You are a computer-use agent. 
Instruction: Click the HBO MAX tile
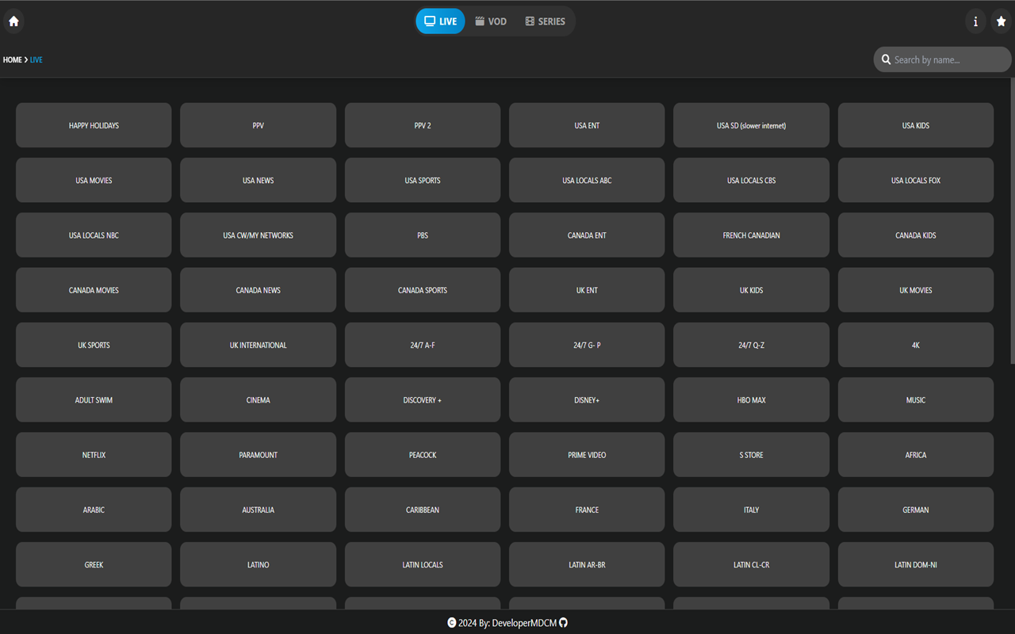[751, 399]
